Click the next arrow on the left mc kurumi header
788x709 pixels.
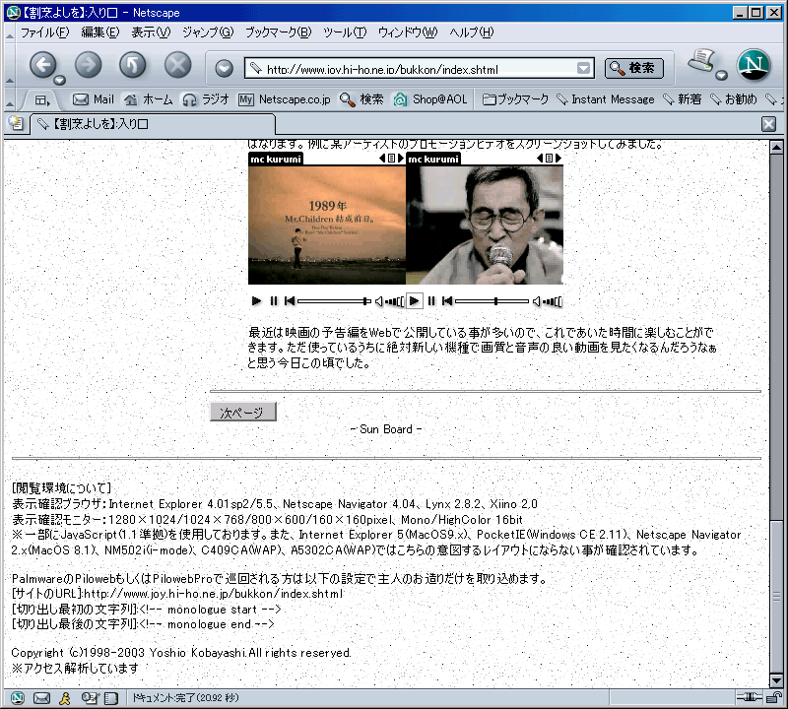click(x=401, y=159)
